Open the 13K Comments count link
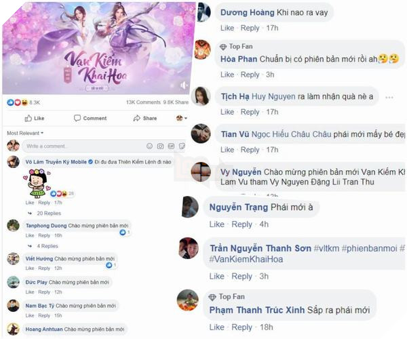407x339 pixels. click(x=143, y=102)
